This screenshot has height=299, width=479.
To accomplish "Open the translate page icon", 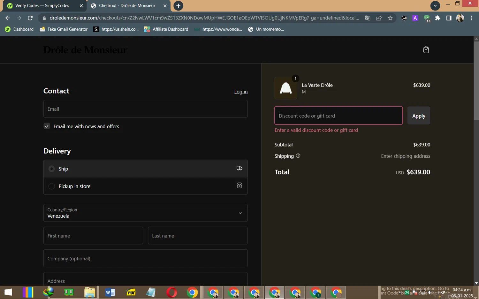I will (368, 18).
